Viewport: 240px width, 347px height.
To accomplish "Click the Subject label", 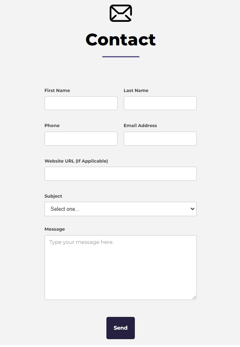I will pos(53,196).
